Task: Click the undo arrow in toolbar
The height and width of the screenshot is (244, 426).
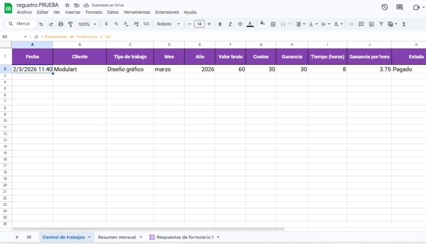Action: 41,24
